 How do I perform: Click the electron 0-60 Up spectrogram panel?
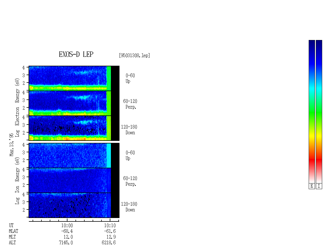pyautogui.click(x=74, y=78)
